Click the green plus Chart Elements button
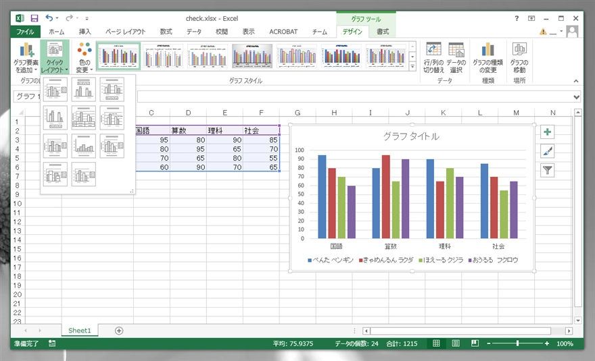This screenshot has width=595, height=361. 547,132
